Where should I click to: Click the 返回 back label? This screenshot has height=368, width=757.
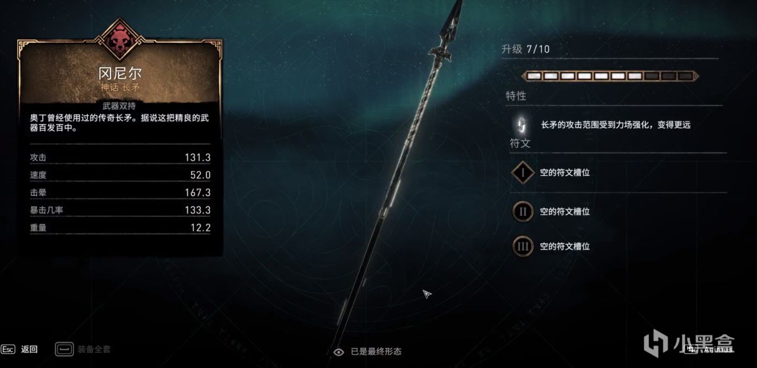29,349
